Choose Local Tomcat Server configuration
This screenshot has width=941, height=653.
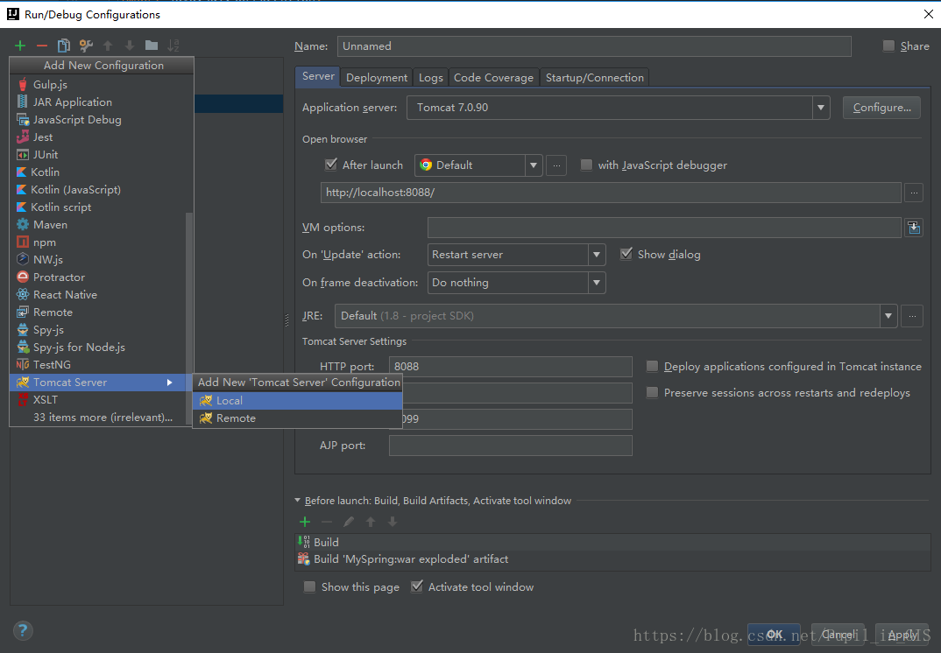tap(297, 401)
